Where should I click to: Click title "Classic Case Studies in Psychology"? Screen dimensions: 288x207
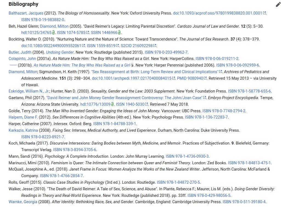(74, 182)
